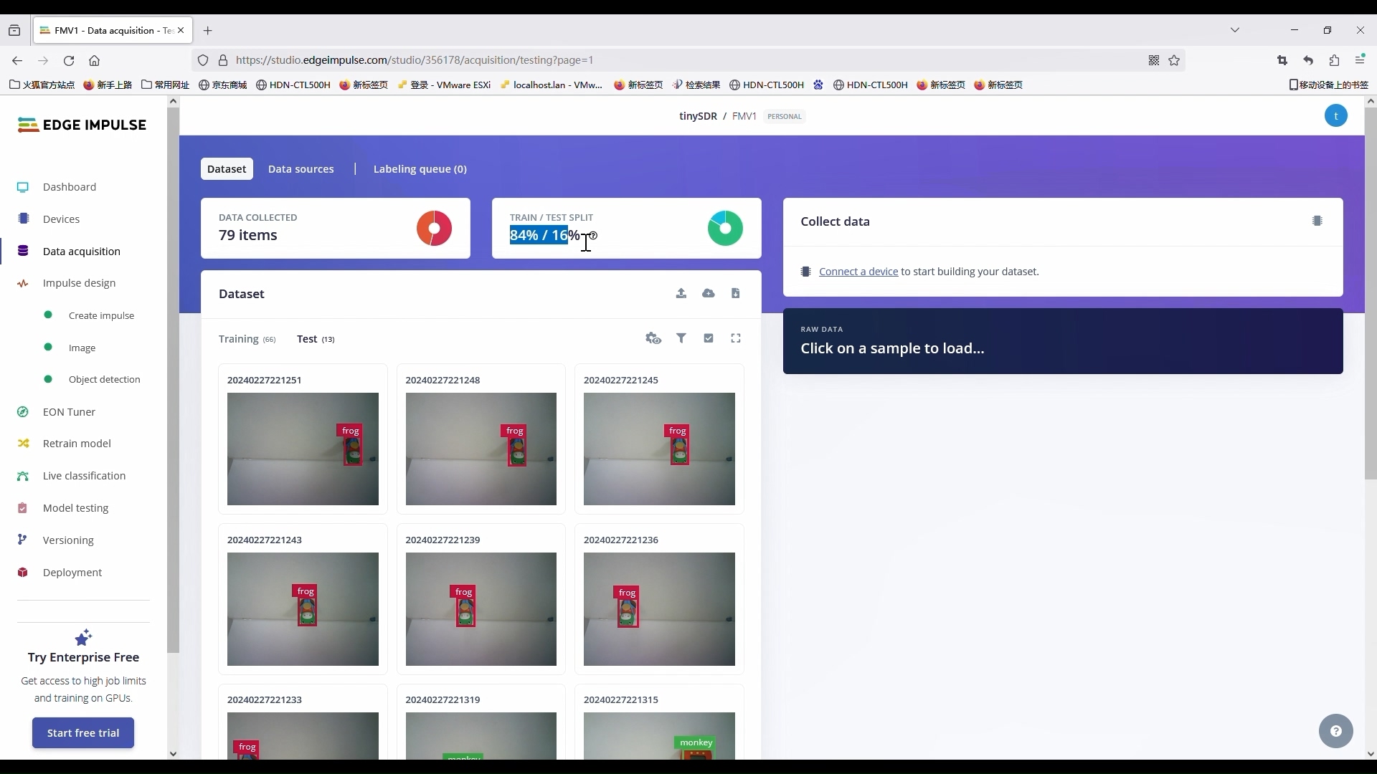Open sample 20240227221248 thumbnail
Screen dimensions: 1377x774
pos(481,449)
